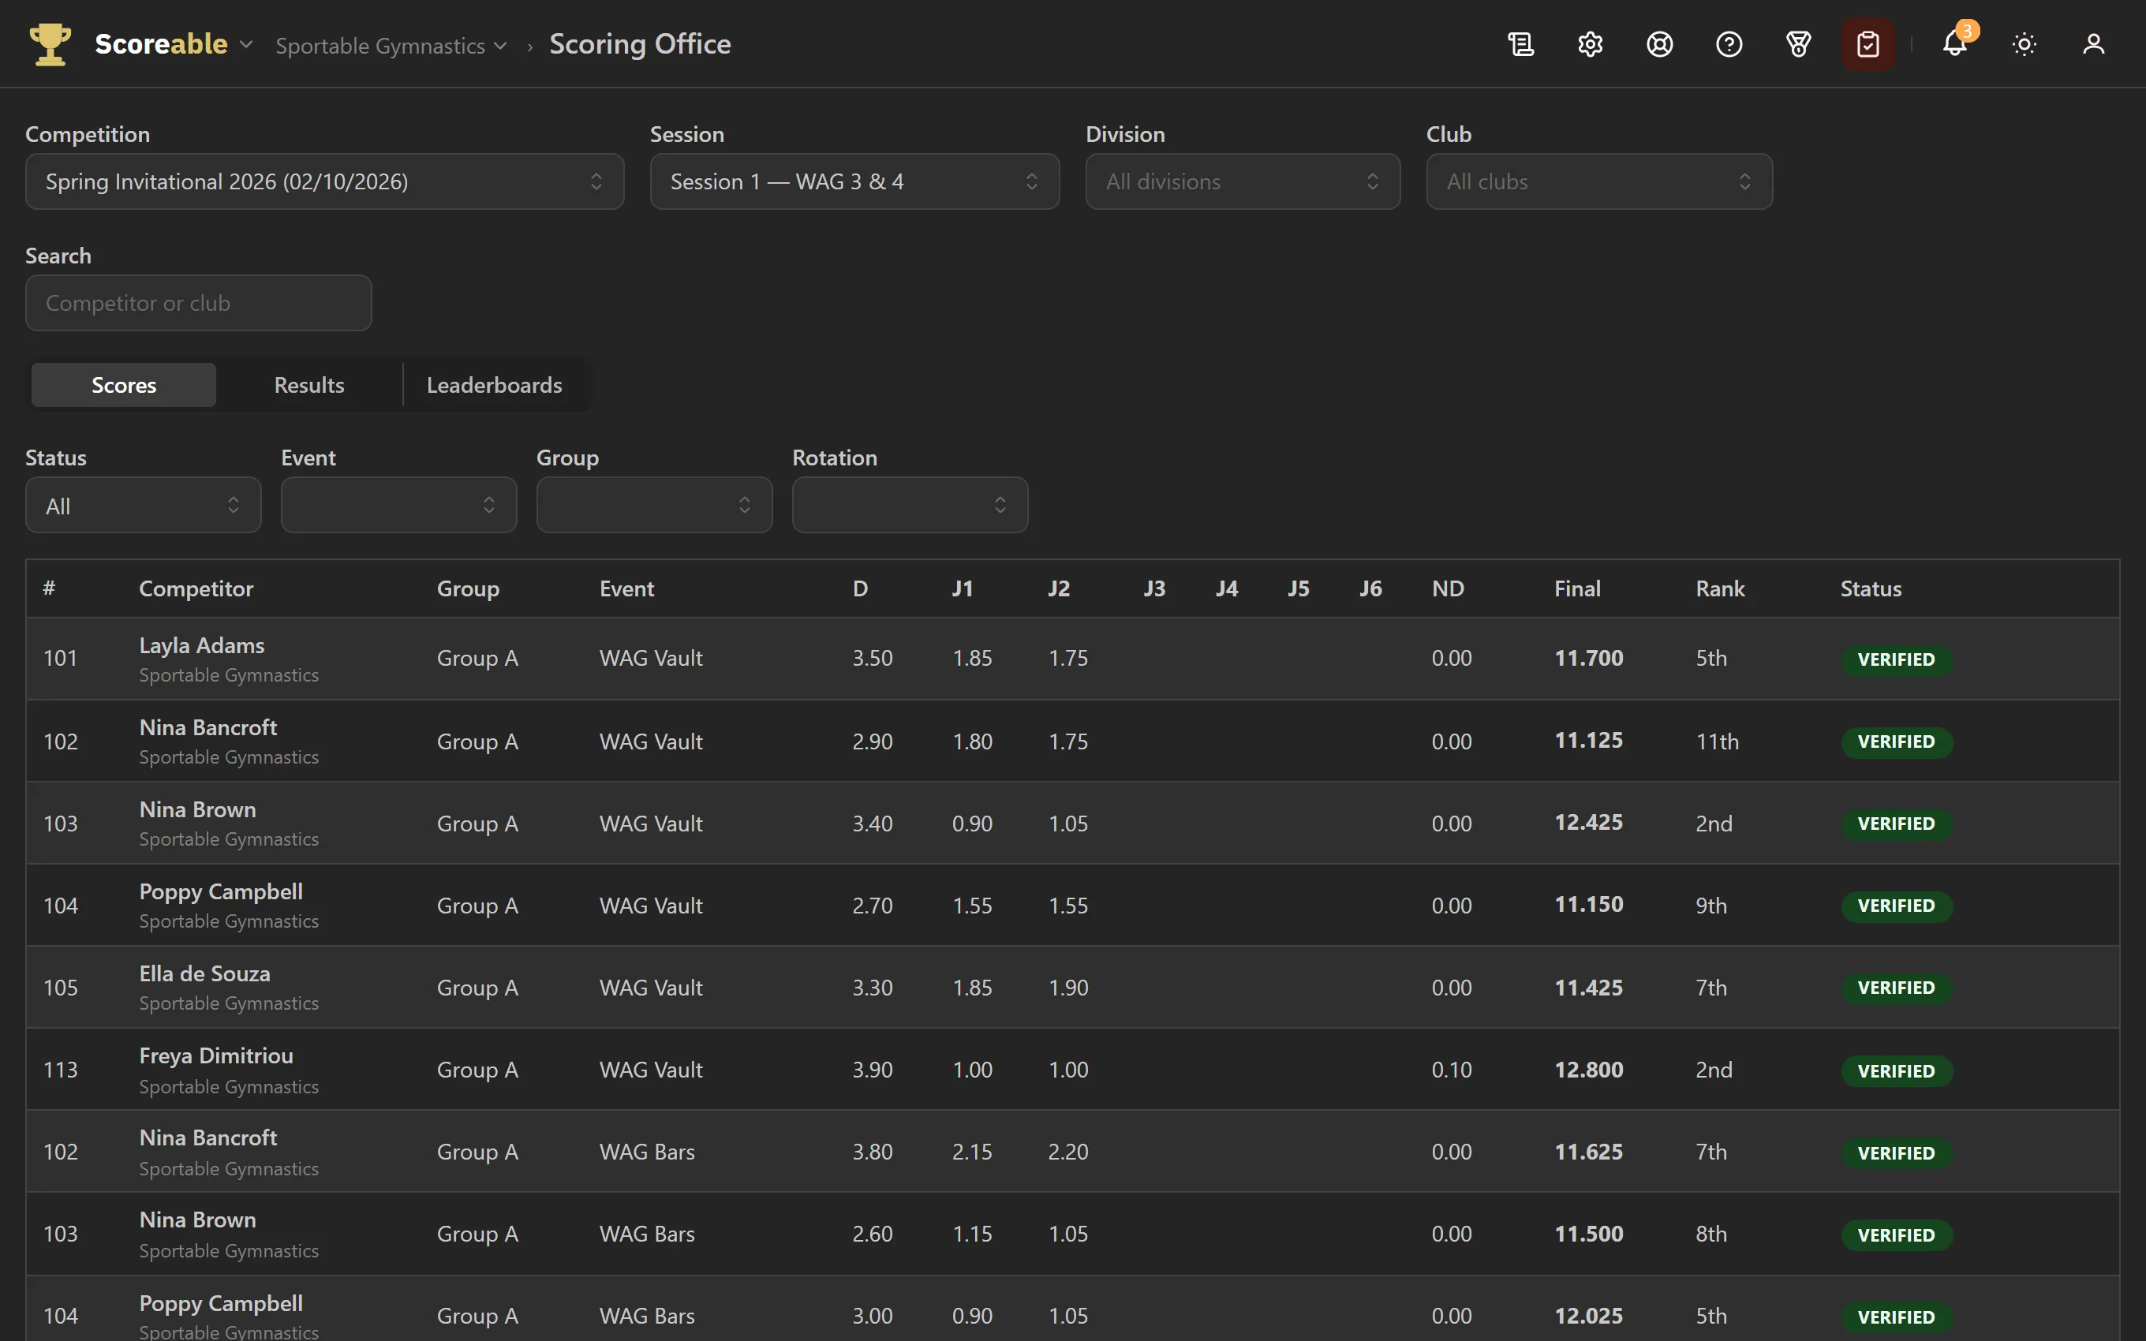Click the medal awards icon

[x=1797, y=43]
